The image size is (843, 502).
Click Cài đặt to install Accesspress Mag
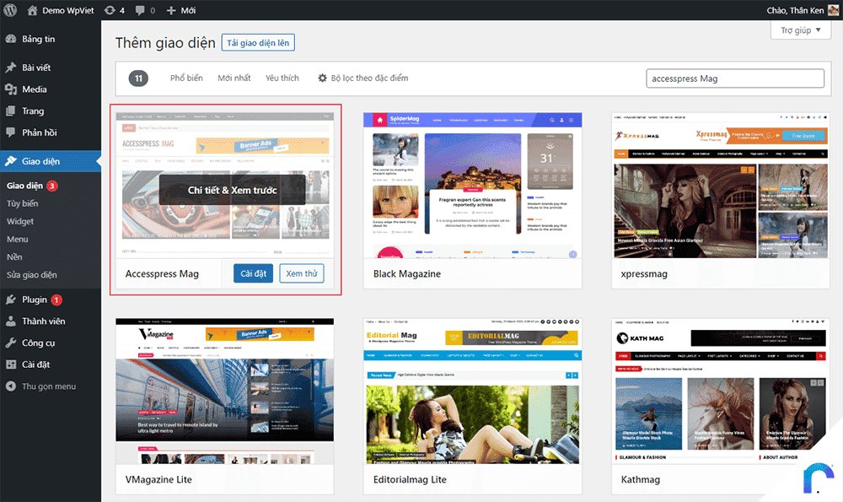tap(253, 273)
